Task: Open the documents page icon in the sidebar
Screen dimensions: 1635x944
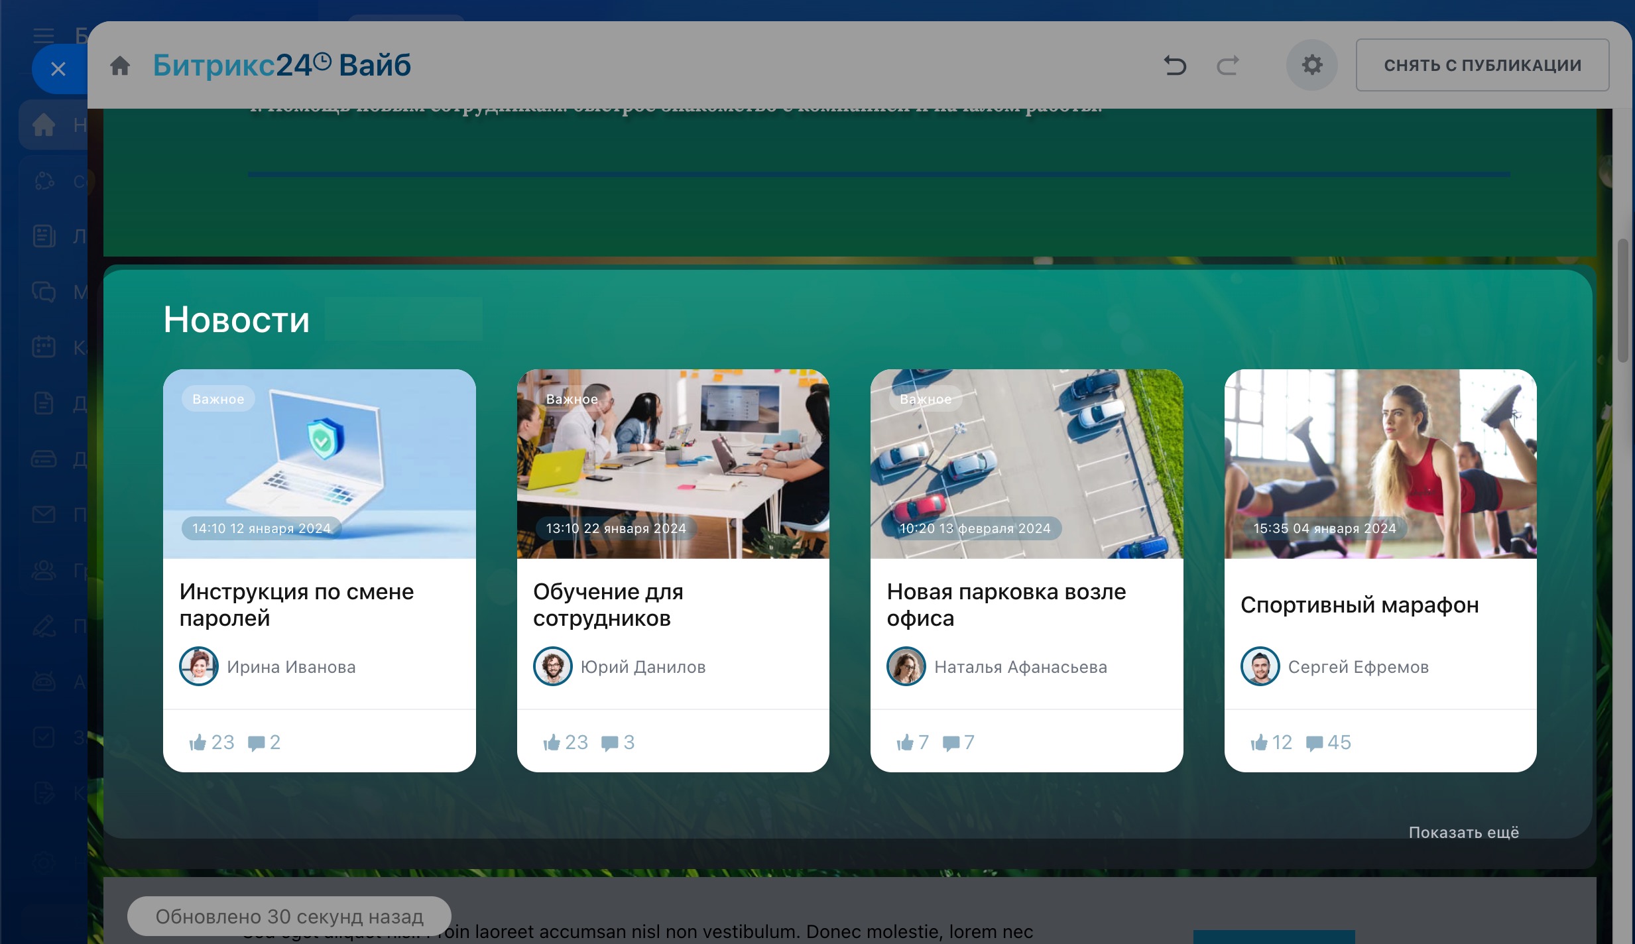Action: (x=44, y=403)
